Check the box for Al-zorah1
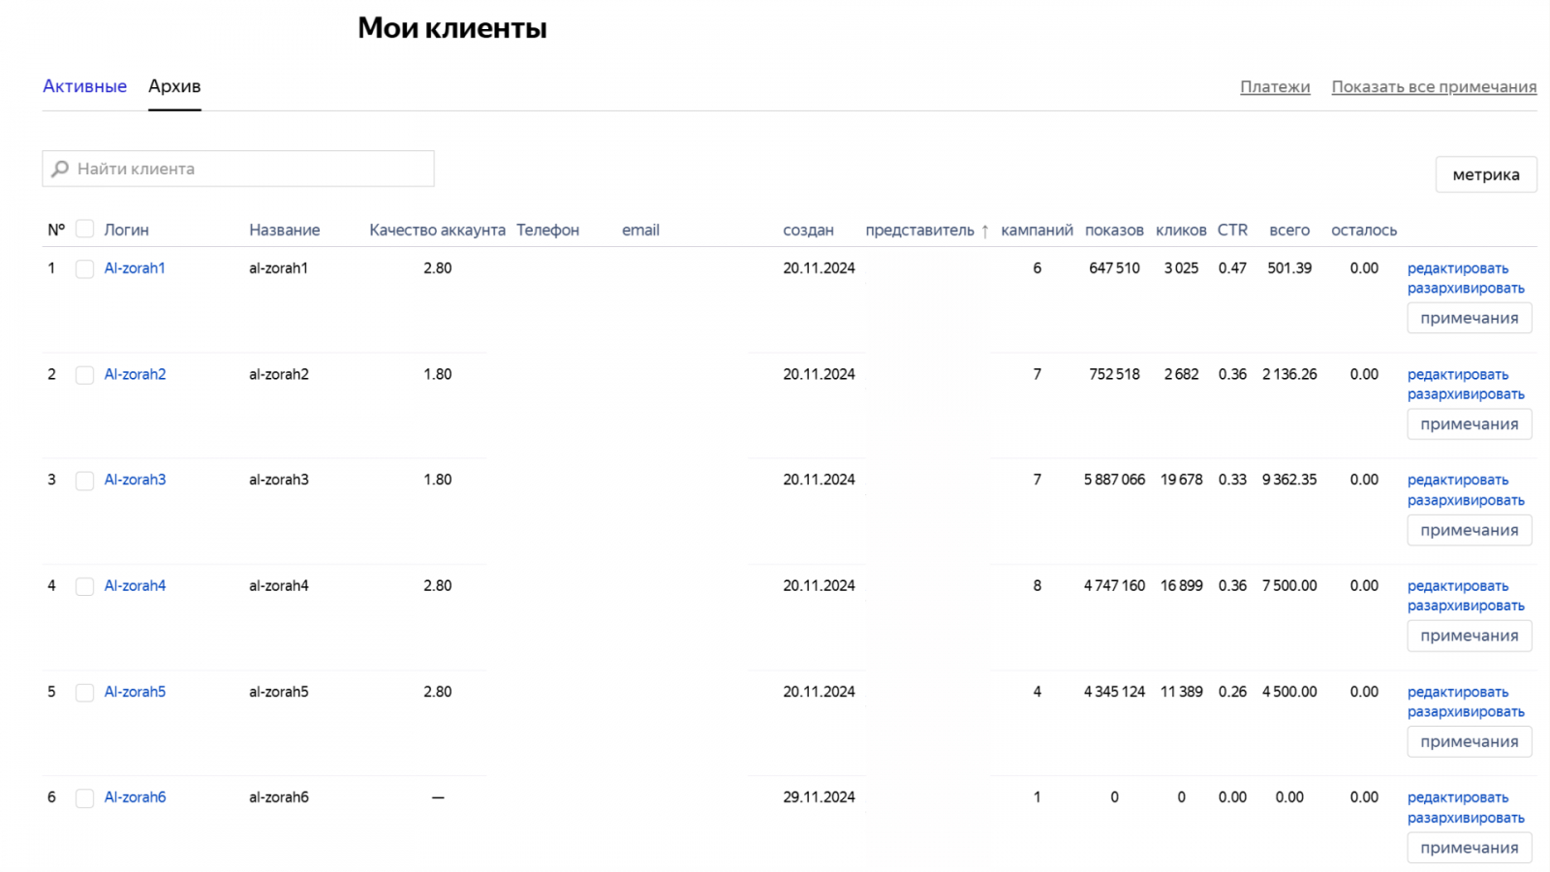Image resolution: width=1550 pixels, height=872 pixels. point(85,268)
